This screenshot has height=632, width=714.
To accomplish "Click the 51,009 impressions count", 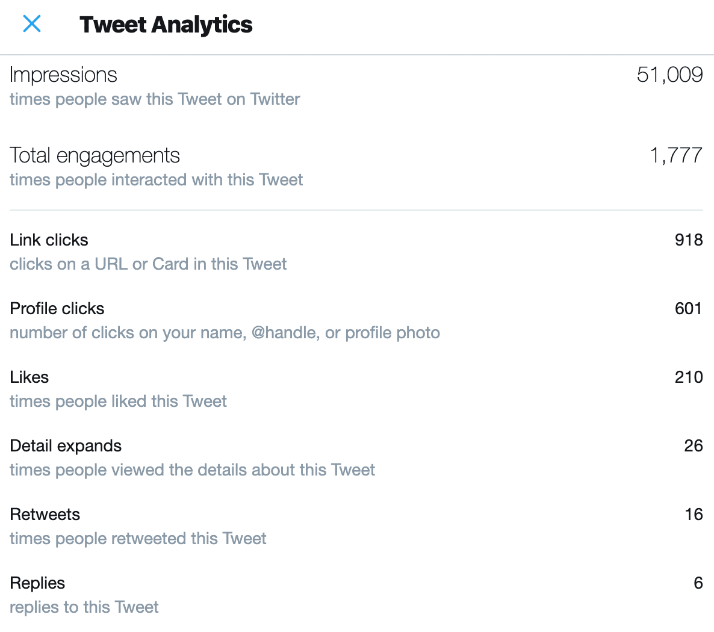I will (x=669, y=75).
